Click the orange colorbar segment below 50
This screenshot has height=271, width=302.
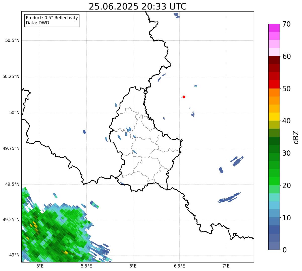[274, 93]
